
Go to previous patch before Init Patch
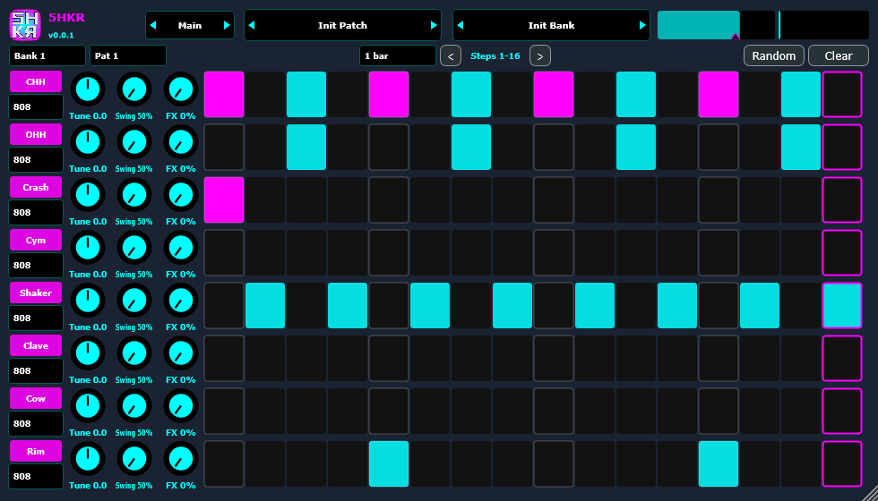[252, 25]
